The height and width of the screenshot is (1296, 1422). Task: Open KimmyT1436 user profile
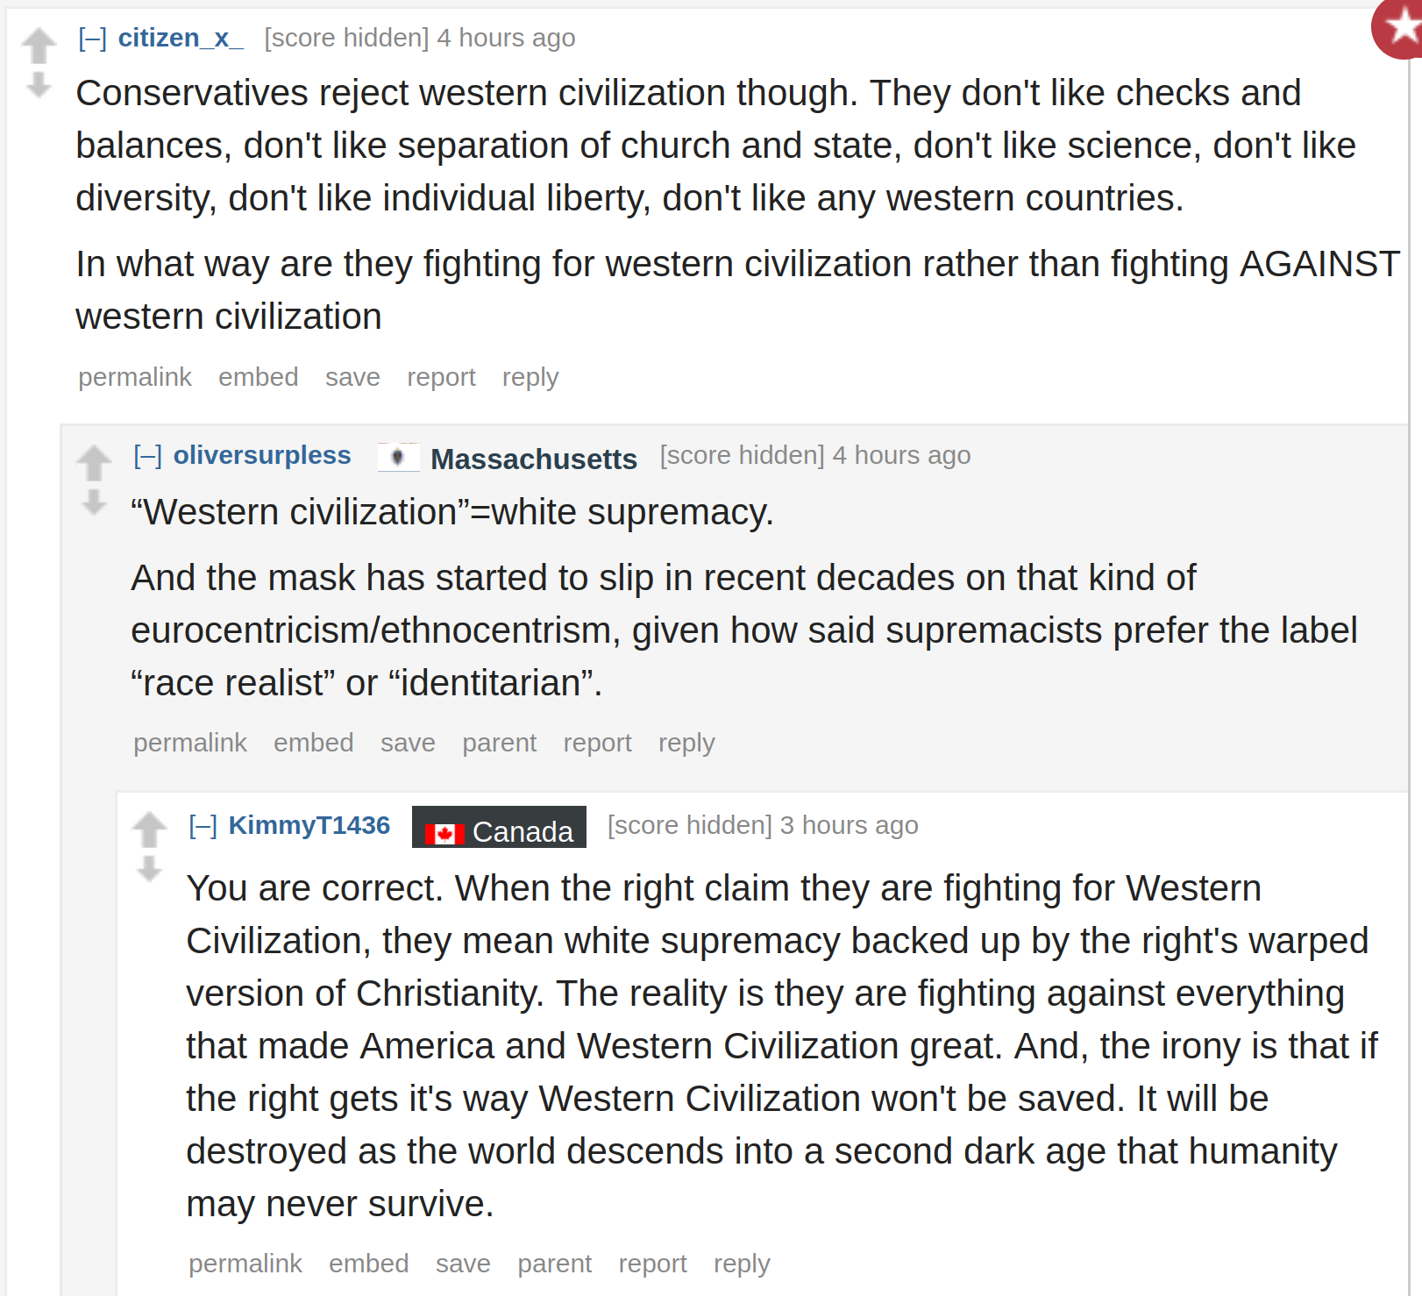[x=309, y=825]
